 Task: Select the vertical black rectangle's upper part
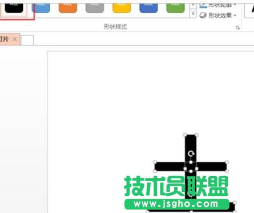pyautogui.click(x=191, y=144)
